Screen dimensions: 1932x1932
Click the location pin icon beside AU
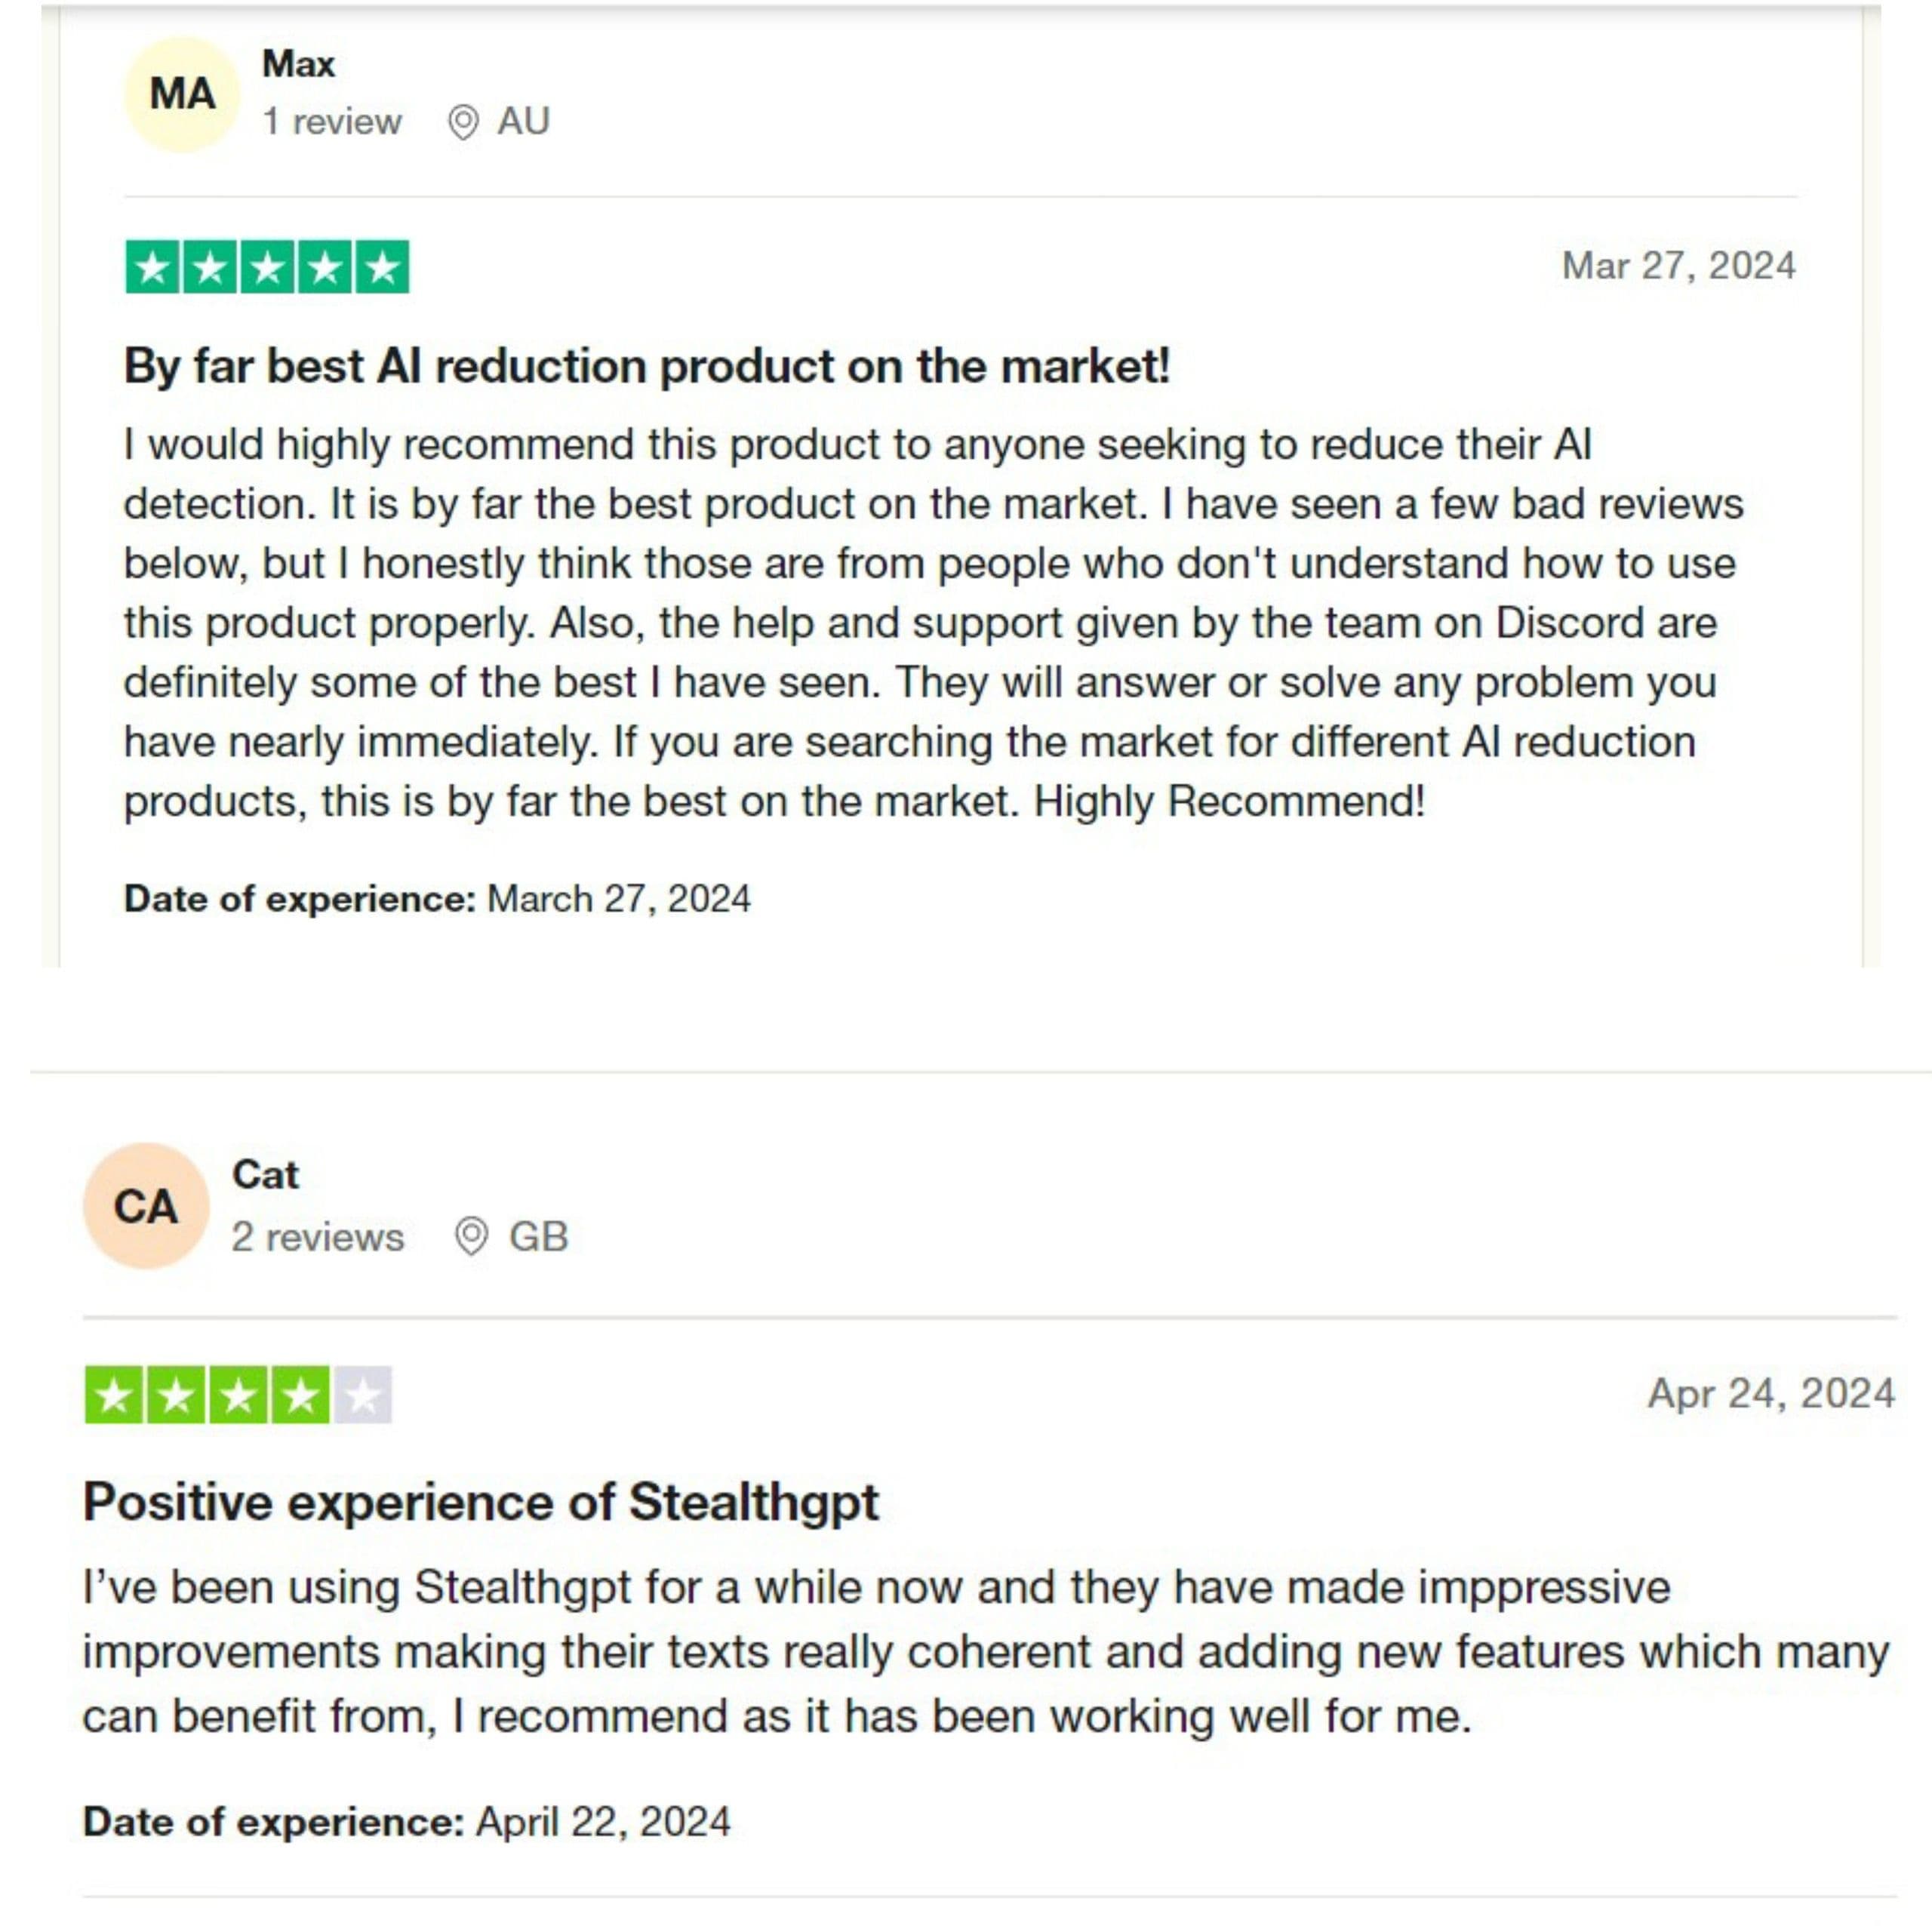[x=463, y=122]
